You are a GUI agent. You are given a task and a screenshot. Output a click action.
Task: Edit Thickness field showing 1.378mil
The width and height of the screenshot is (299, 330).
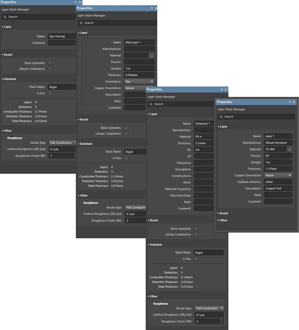pos(278,169)
